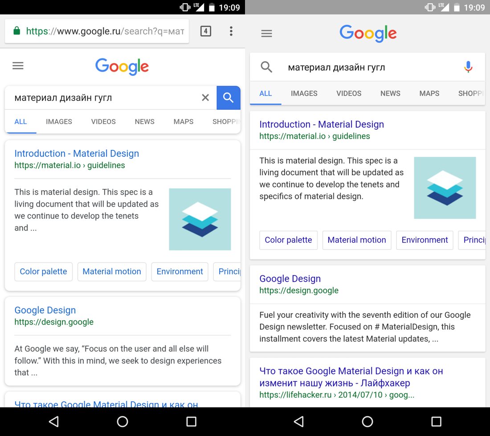This screenshot has height=436, width=490.
Task: Start voice search with microphone icon
Action: (x=468, y=67)
